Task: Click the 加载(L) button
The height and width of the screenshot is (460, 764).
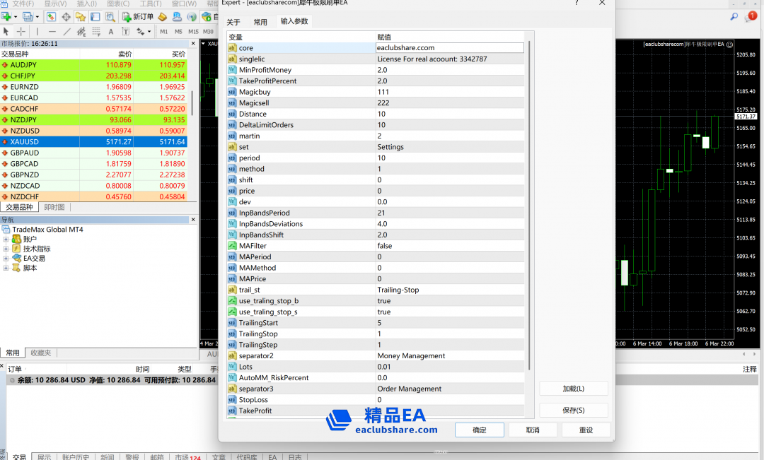Action: 573,389
